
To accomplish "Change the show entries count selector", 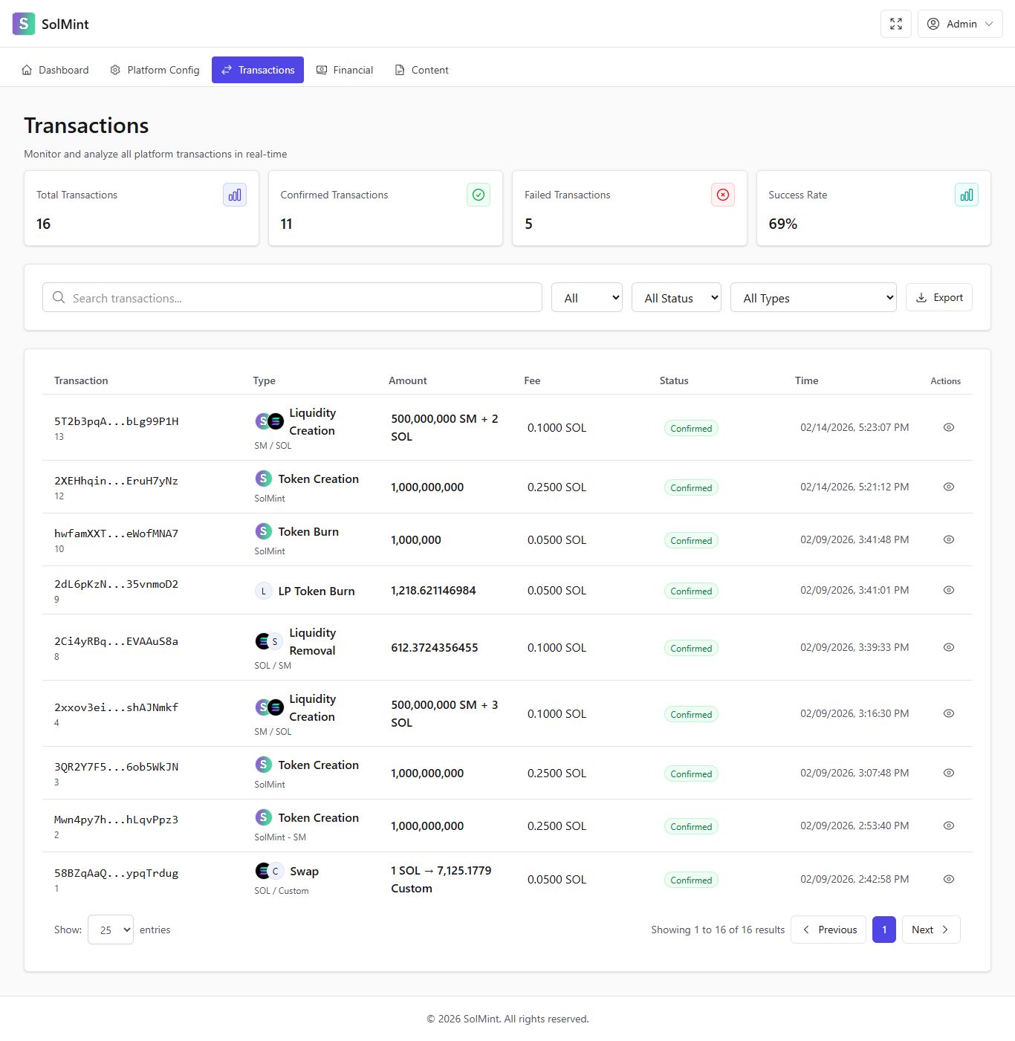I will pyautogui.click(x=111, y=930).
